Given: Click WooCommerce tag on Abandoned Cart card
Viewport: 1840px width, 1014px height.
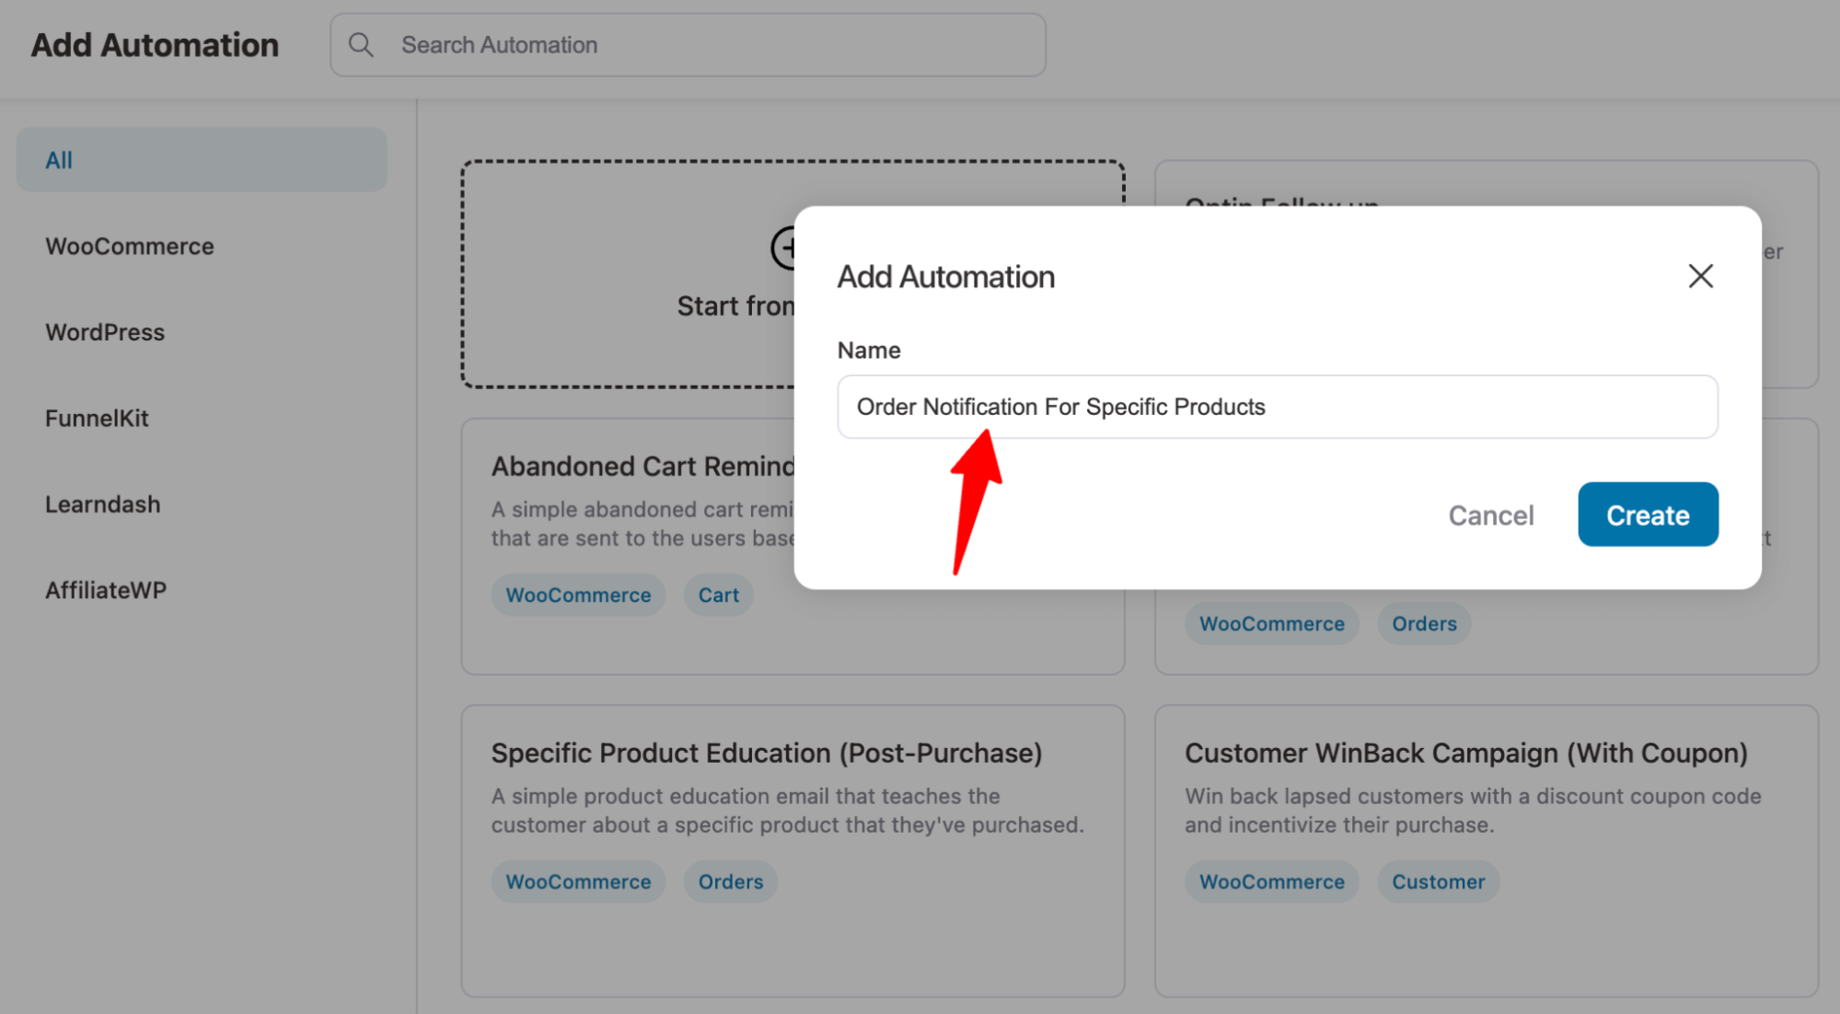Looking at the screenshot, I should point(578,595).
